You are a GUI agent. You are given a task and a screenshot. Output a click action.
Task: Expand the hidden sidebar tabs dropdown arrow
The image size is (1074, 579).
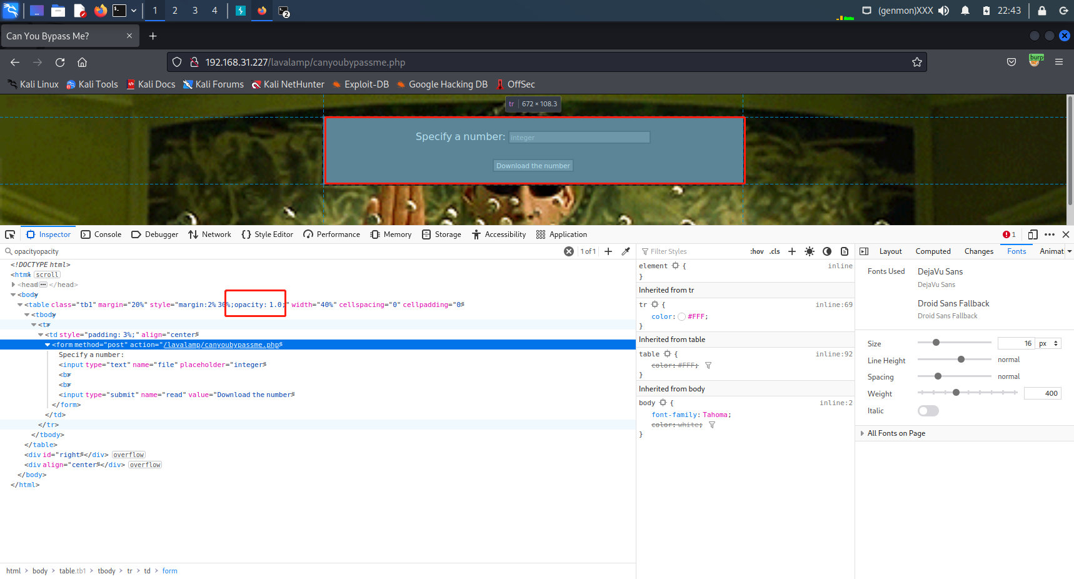tap(1070, 251)
